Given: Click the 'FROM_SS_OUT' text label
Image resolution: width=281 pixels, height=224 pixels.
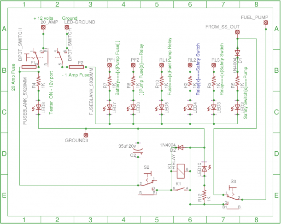Looking at the screenshot, I should coord(222,27).
